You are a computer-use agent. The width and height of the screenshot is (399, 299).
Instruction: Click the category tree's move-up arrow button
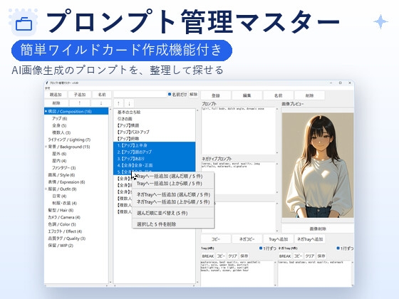pos(80,103)
